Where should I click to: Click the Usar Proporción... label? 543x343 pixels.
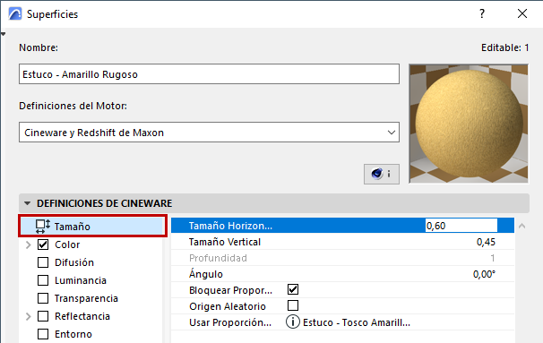tap(230, 322)
